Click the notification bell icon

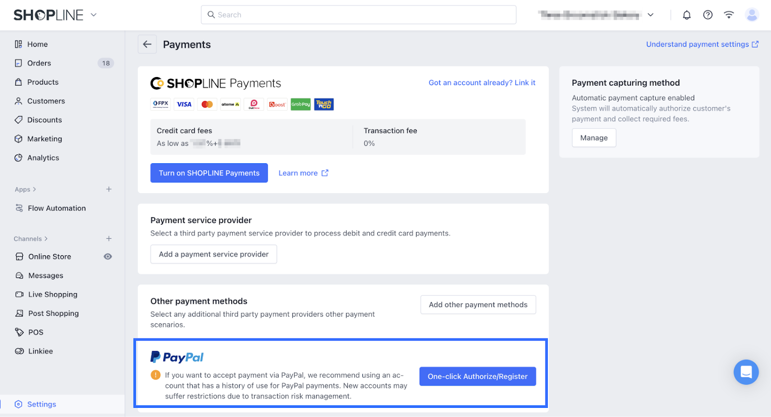click(687, 15)
